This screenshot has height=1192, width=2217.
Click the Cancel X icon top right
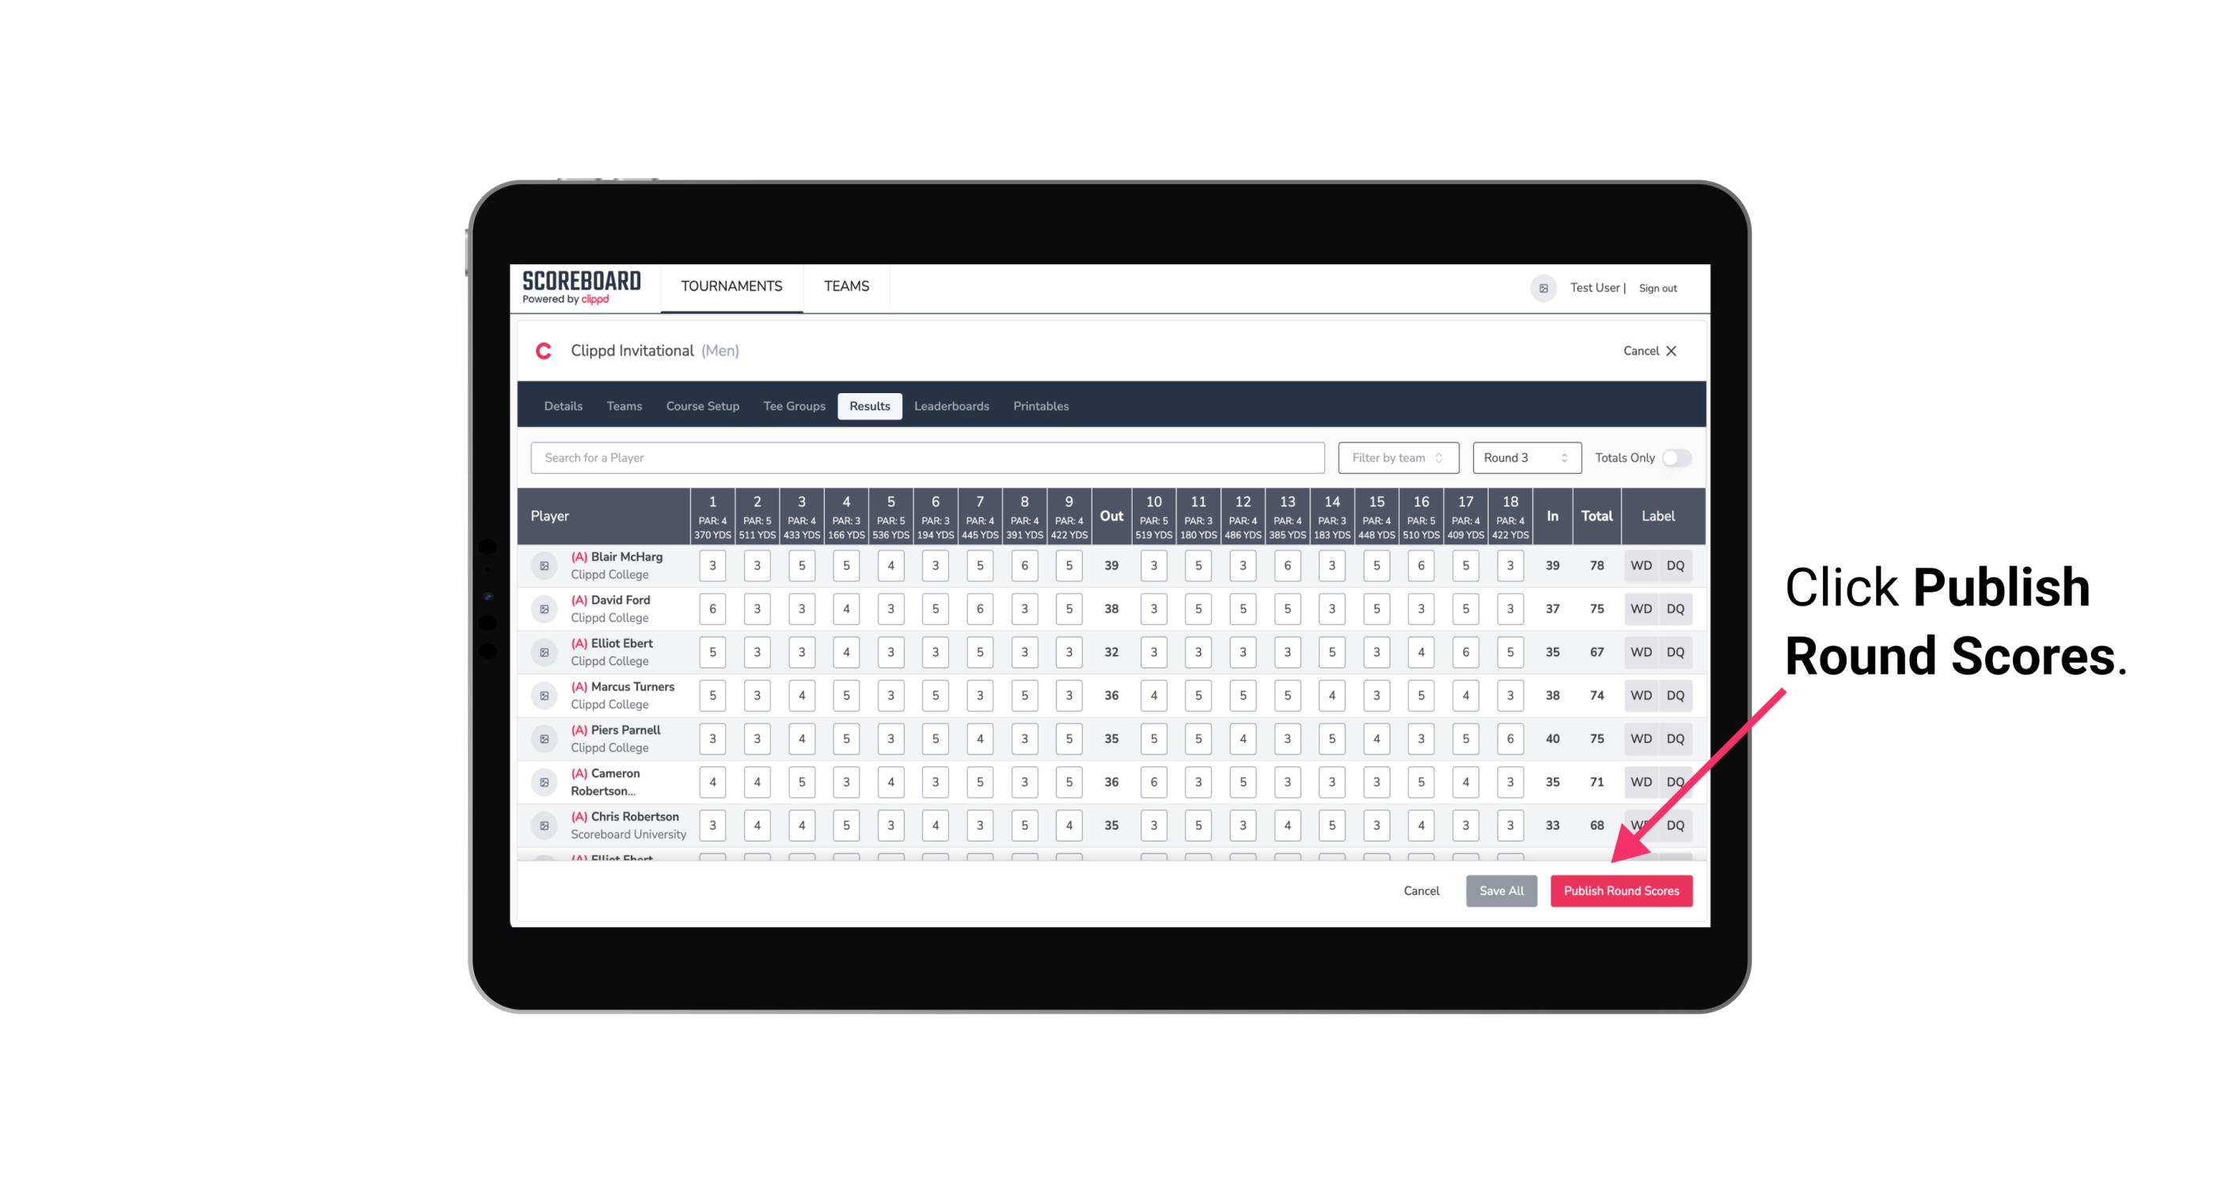[x=1674, y=350]
